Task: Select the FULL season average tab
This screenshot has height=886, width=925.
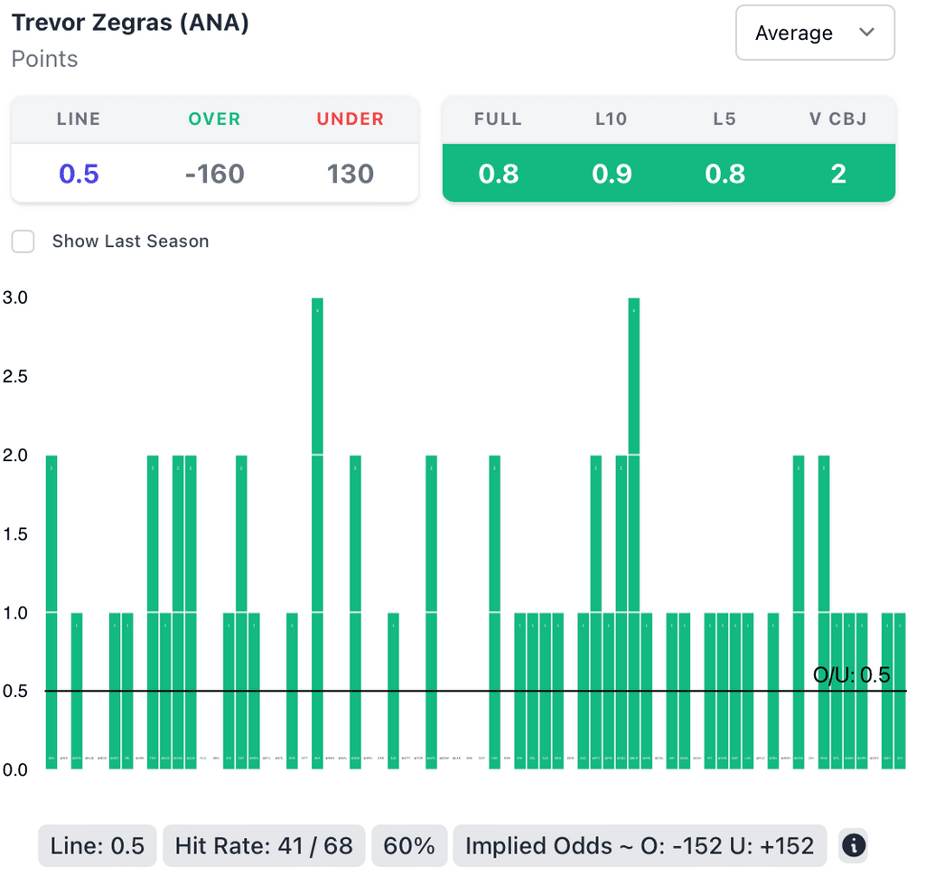Action: 498,118
